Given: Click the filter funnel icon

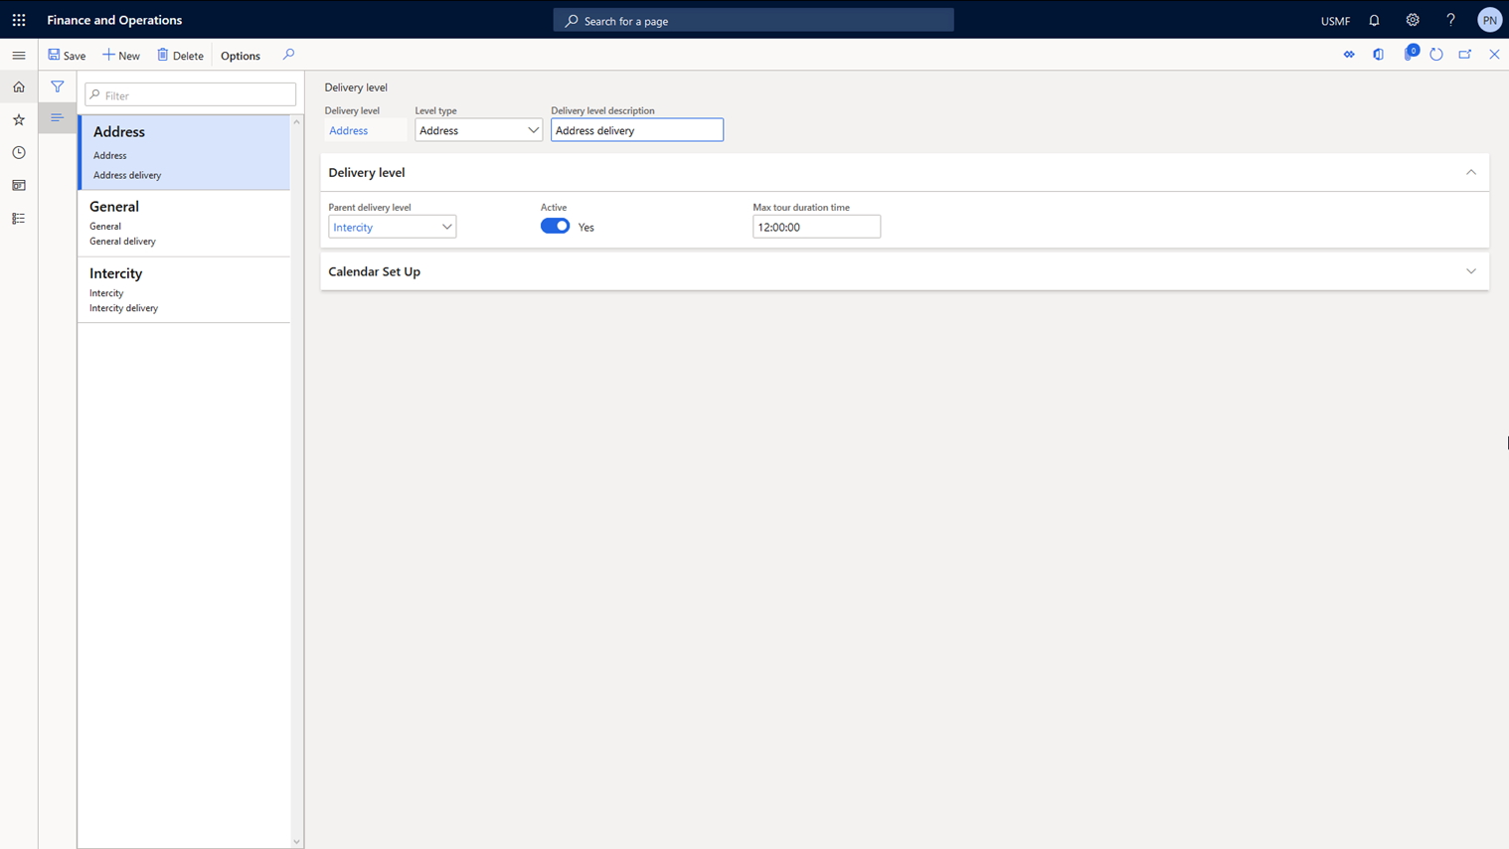Looking at the screenshot, I should tap(58, 87).
